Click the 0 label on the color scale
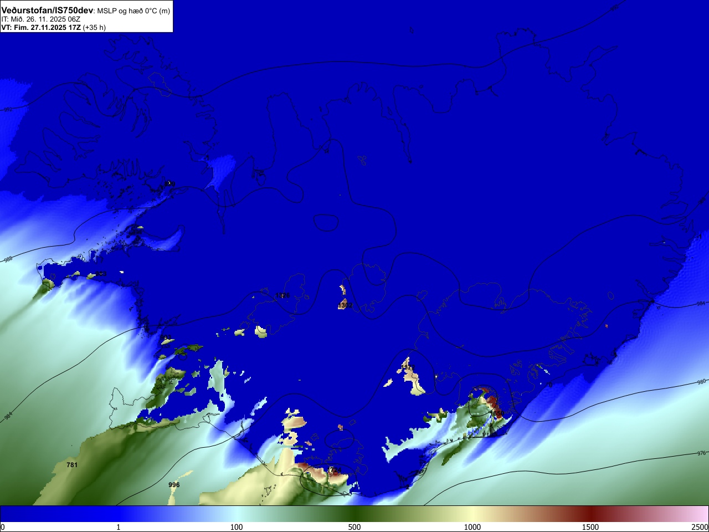 coord(3,527)
